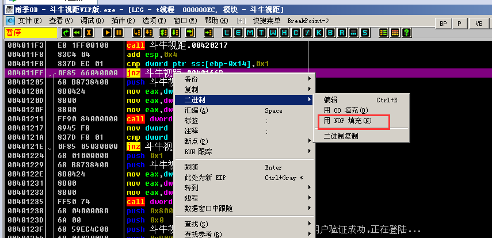Image resolution: width=492 pixels, height=238 pixels.
Task: Open the 帮助(H) menu
Action: pyautogui.click(x=216, y=21)
